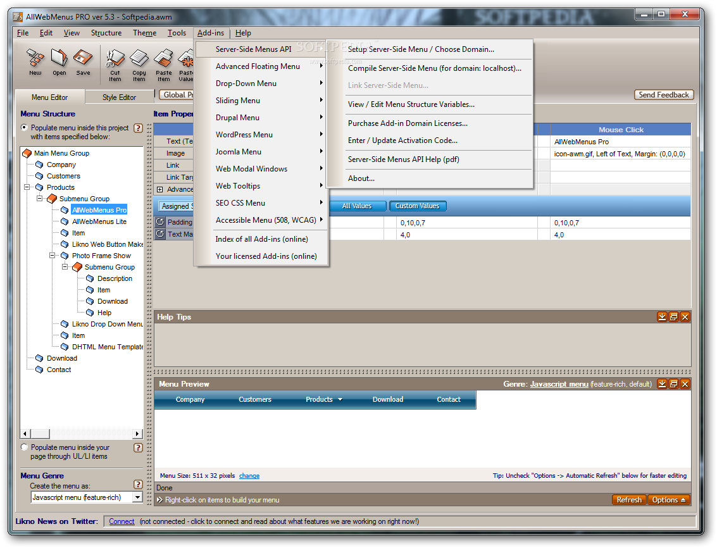Click the Twitter 'Connect' link

click(122, 521)
